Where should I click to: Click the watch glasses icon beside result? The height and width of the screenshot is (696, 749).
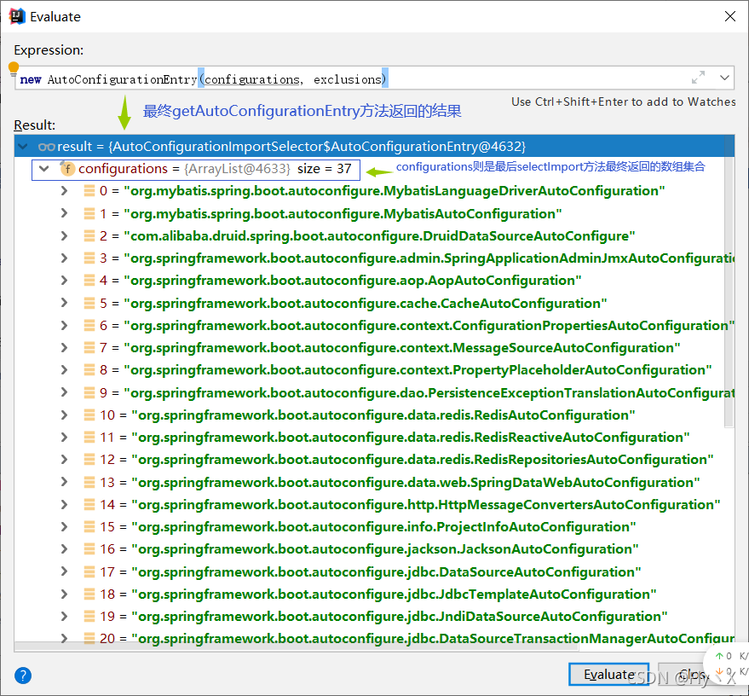(46, 146)
